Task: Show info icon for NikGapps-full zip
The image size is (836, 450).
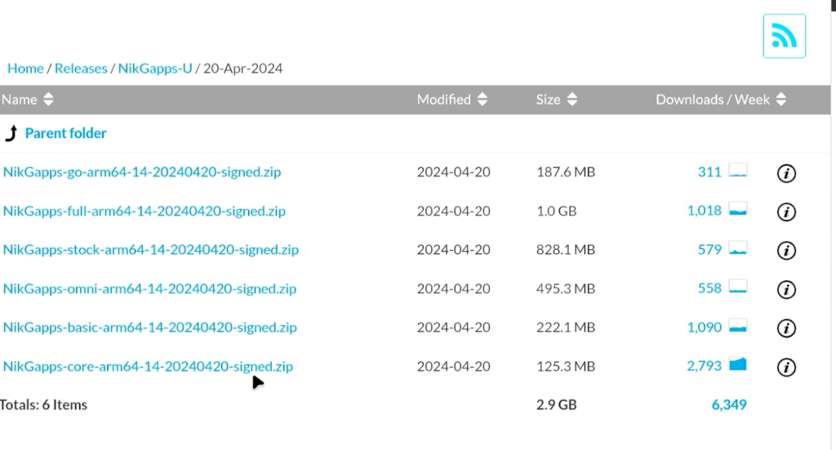Action: pos(785,212)
